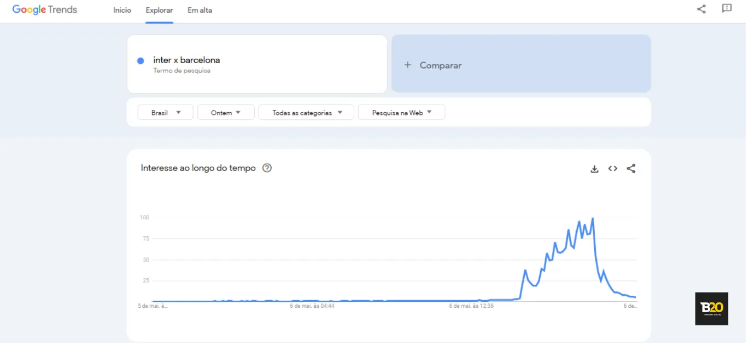Click the chart peak at value 100
This screenshot has width=746, height=343.
pyautogui.click(x=593, y=218)
